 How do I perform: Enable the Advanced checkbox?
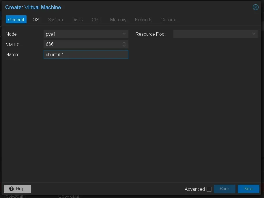pyautogui.click(x=209, y=189)
